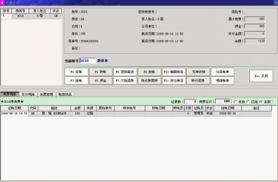This screenshot has width=278, height=182.
Task: Click the F11 拆合账目 button
Action: pos(174,80)
